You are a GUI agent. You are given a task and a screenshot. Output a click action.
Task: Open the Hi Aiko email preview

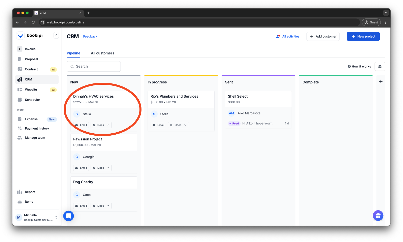click(258, 124)
